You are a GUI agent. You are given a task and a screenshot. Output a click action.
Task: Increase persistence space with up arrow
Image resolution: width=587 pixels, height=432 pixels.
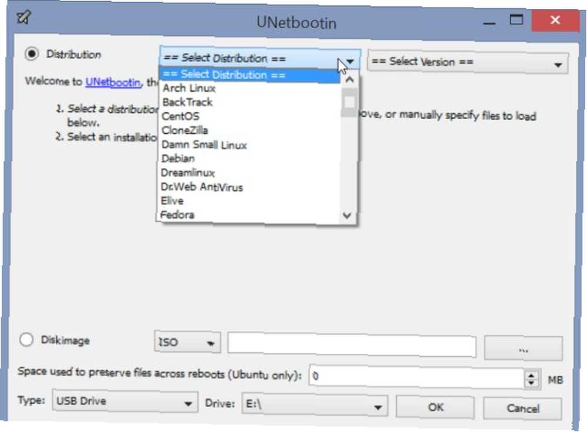[x=532, y=374]
